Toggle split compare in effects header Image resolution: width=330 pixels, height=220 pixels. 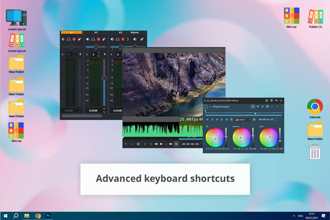[272, 101]
